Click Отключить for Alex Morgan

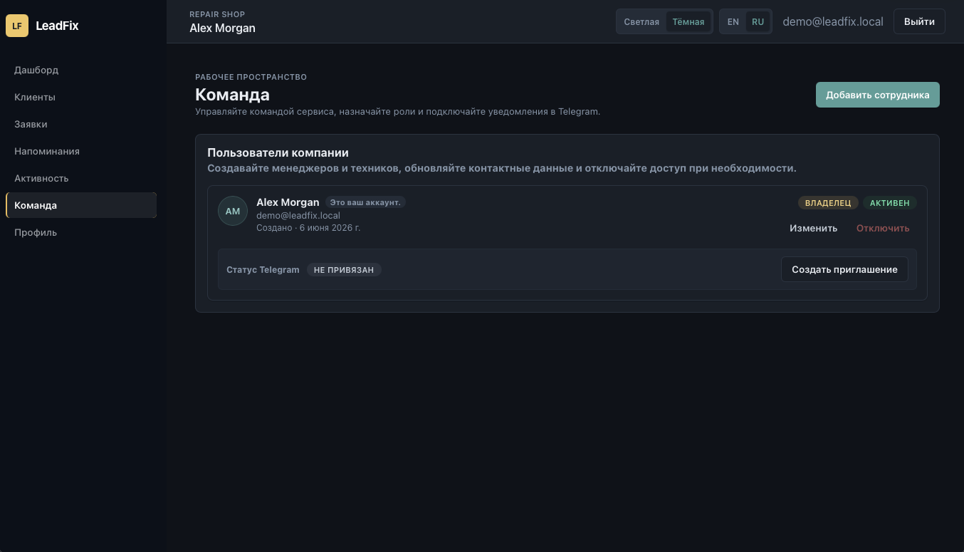[x=883, y=229]
